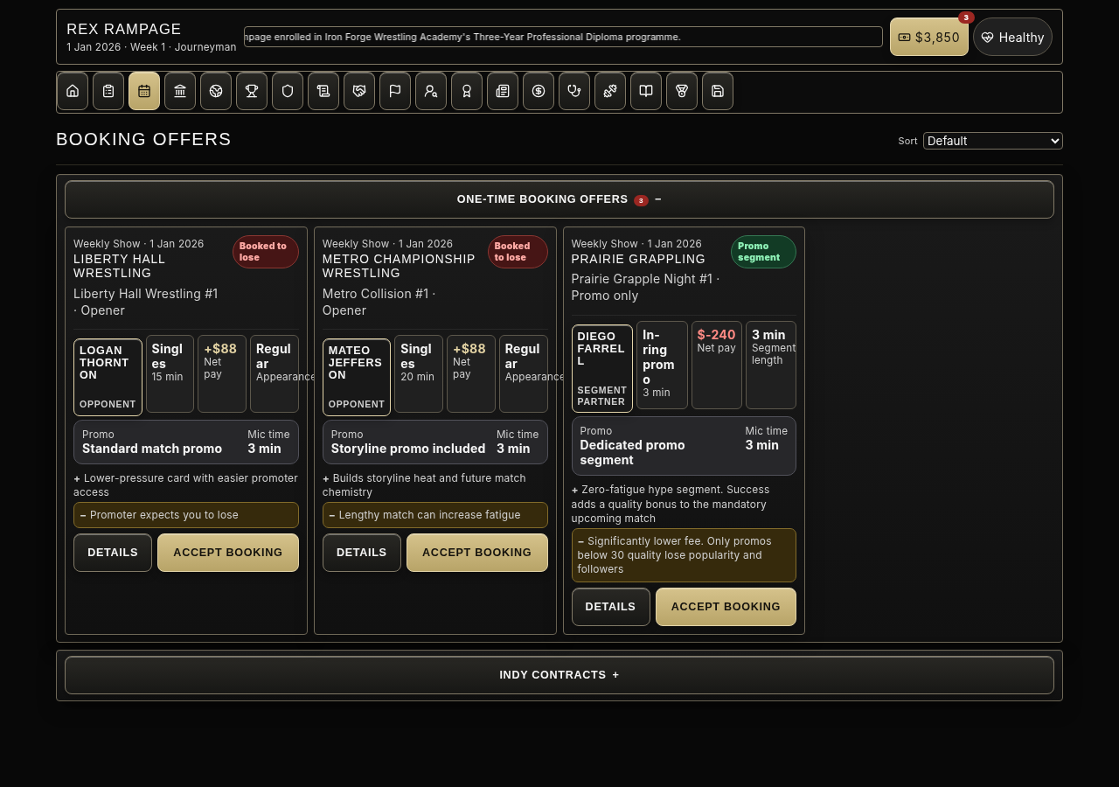The image size is (1119, 787).
Task: Open the dumbbell training icon
Action: [x=610, y=91]
